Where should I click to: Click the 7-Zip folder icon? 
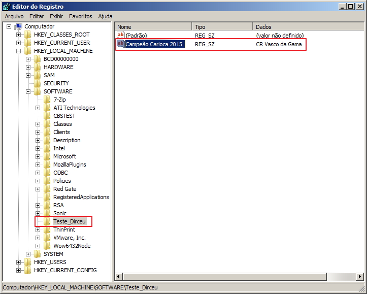tap(47, 100)
